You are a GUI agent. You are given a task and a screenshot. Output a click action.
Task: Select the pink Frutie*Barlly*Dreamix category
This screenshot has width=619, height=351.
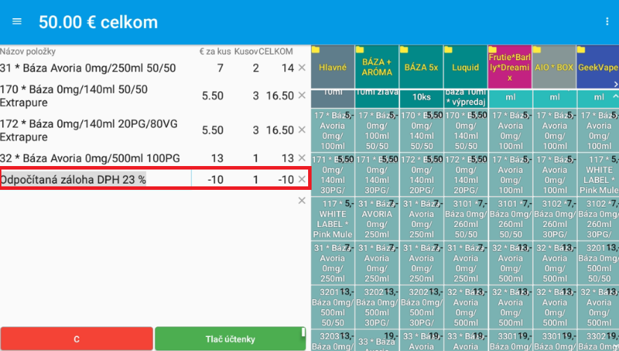tap(510, 67)
